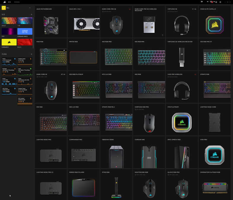
Task: Open the Virtuoso SE headset tile
Action: point(182,22)
